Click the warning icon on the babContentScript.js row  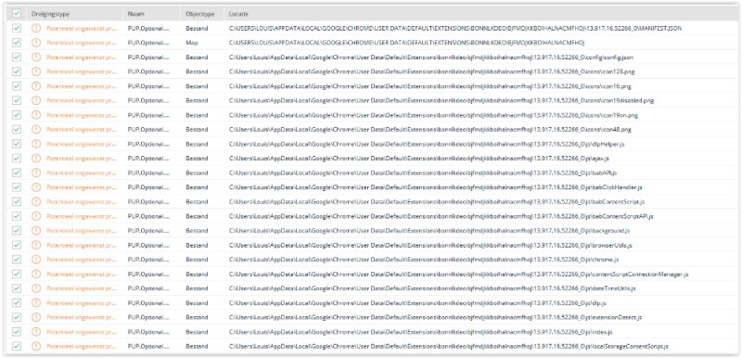tap(36, 202)
